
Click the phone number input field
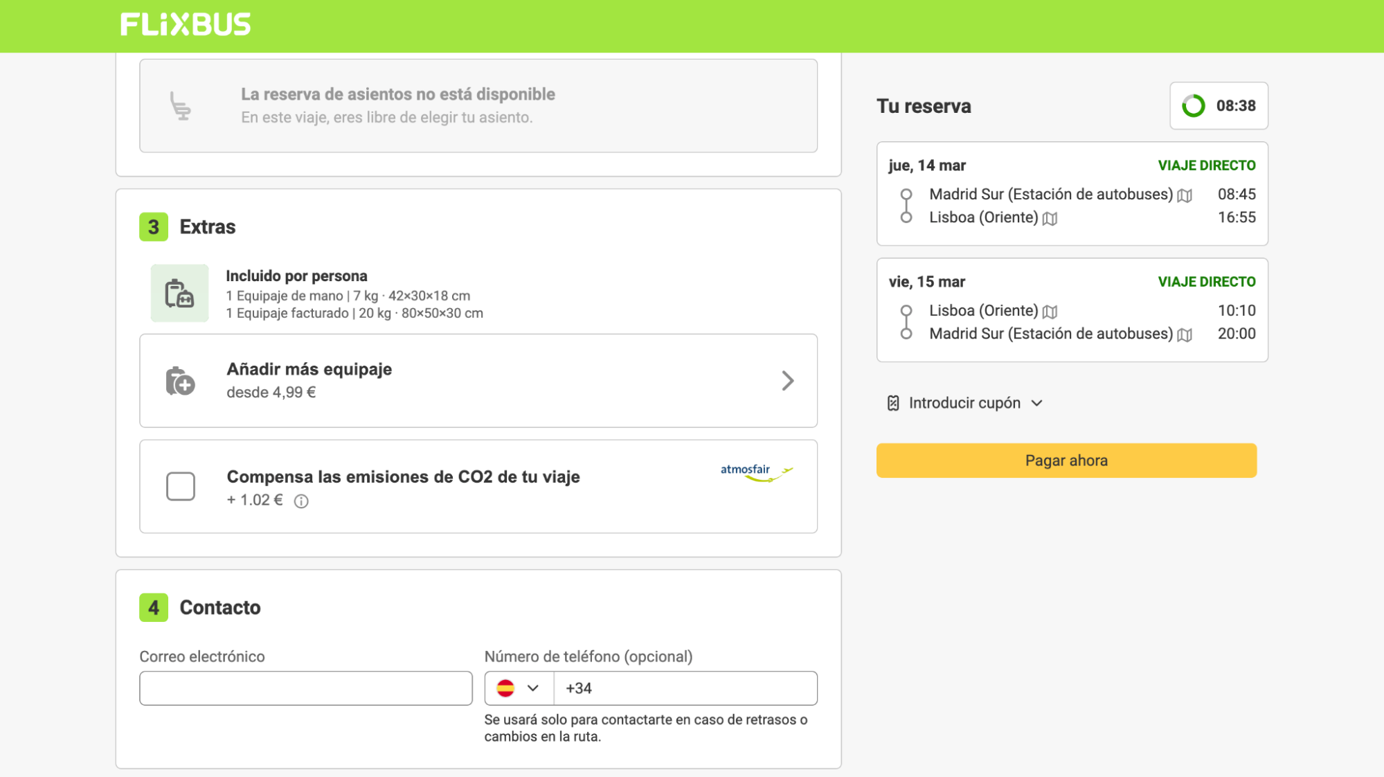685,688
